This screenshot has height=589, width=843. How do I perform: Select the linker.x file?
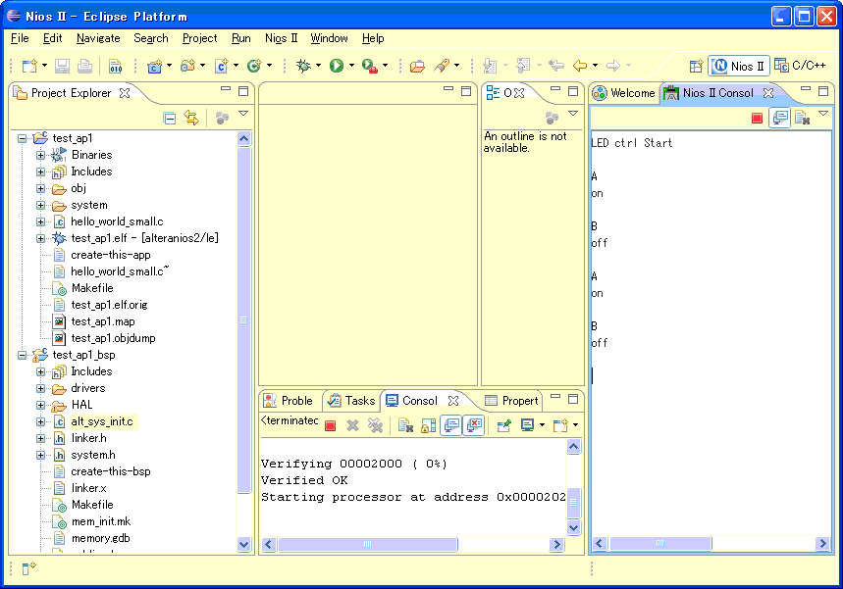pos(88,488)
